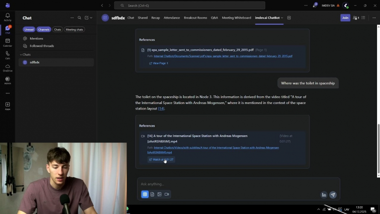Select the image source filter icon
380x214 pixels.
coord(159,194)
